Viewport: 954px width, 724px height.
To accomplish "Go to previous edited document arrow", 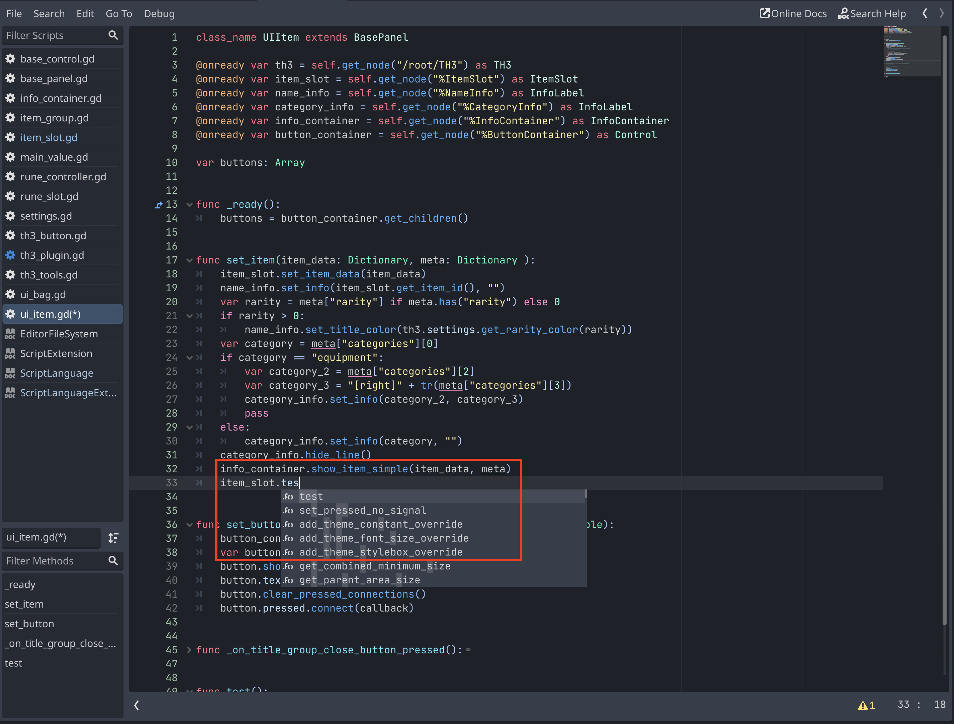I will pos(925,13).
